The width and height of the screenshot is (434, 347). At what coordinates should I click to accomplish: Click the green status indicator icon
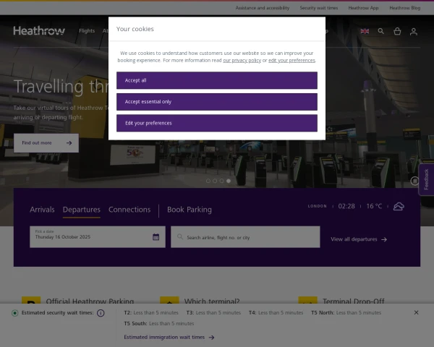point(15,313)
